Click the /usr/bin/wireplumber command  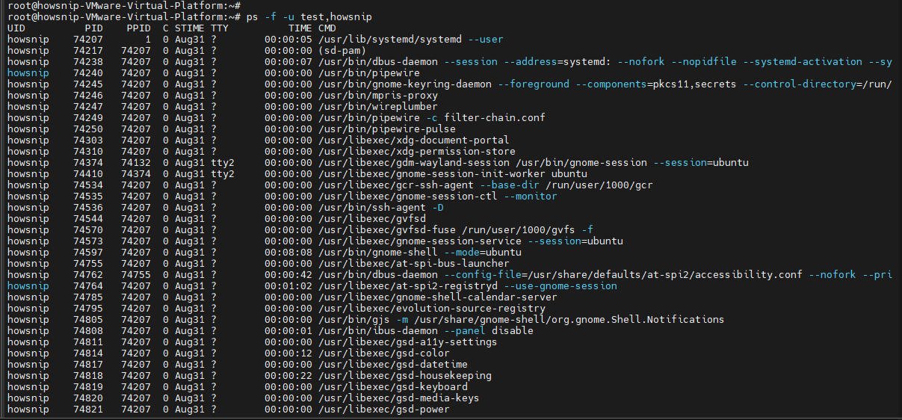coord(378,107)
